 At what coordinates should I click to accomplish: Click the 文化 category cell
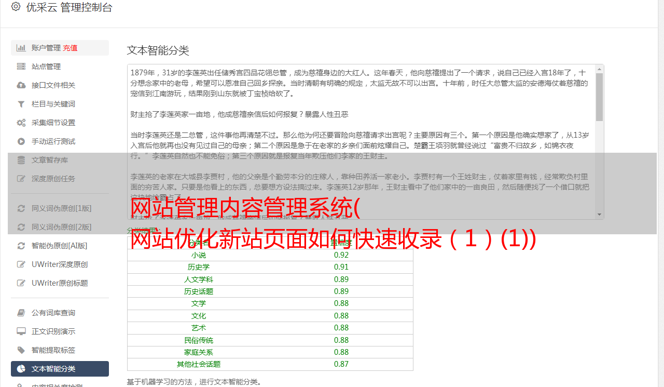(199, 316)
